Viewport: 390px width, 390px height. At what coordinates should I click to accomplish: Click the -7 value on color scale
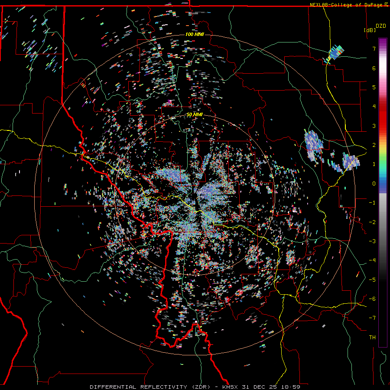(372, 318)
